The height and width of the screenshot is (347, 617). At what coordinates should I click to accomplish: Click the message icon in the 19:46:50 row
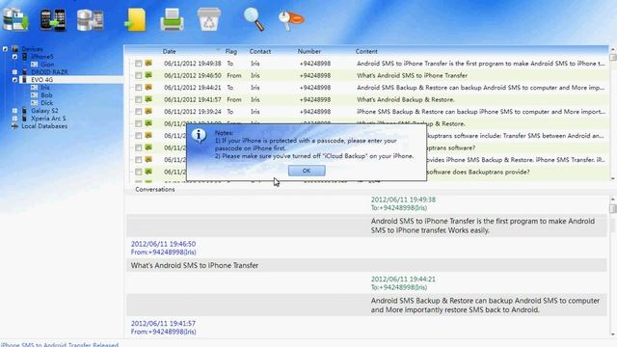148,75
